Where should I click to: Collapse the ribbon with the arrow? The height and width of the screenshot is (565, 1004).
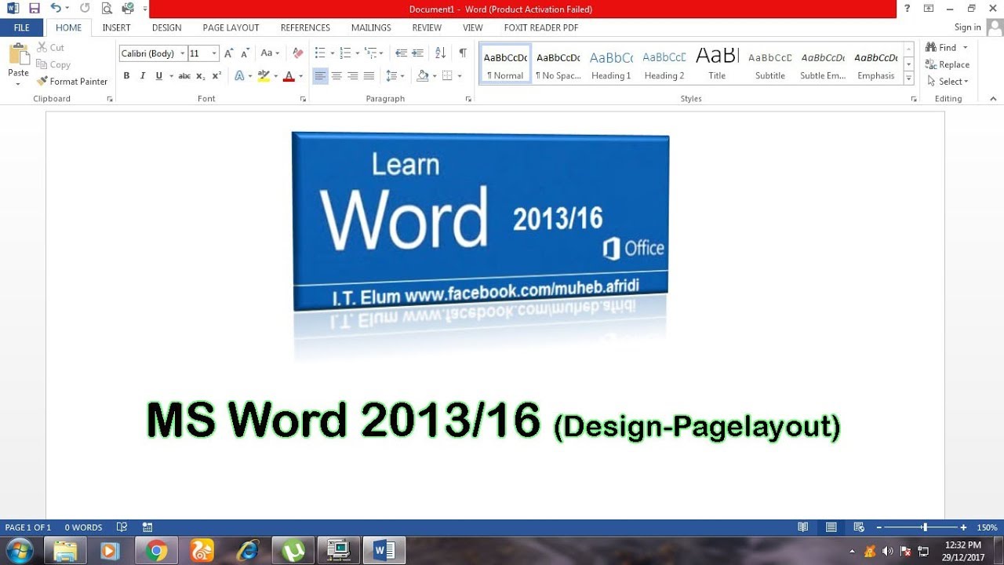(x=993, y=99)
